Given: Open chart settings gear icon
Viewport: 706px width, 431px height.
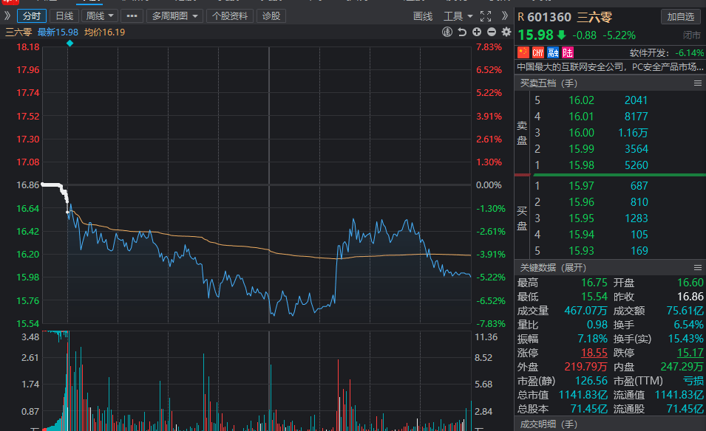Looking at the screenshot, I should tap(506, 32).
